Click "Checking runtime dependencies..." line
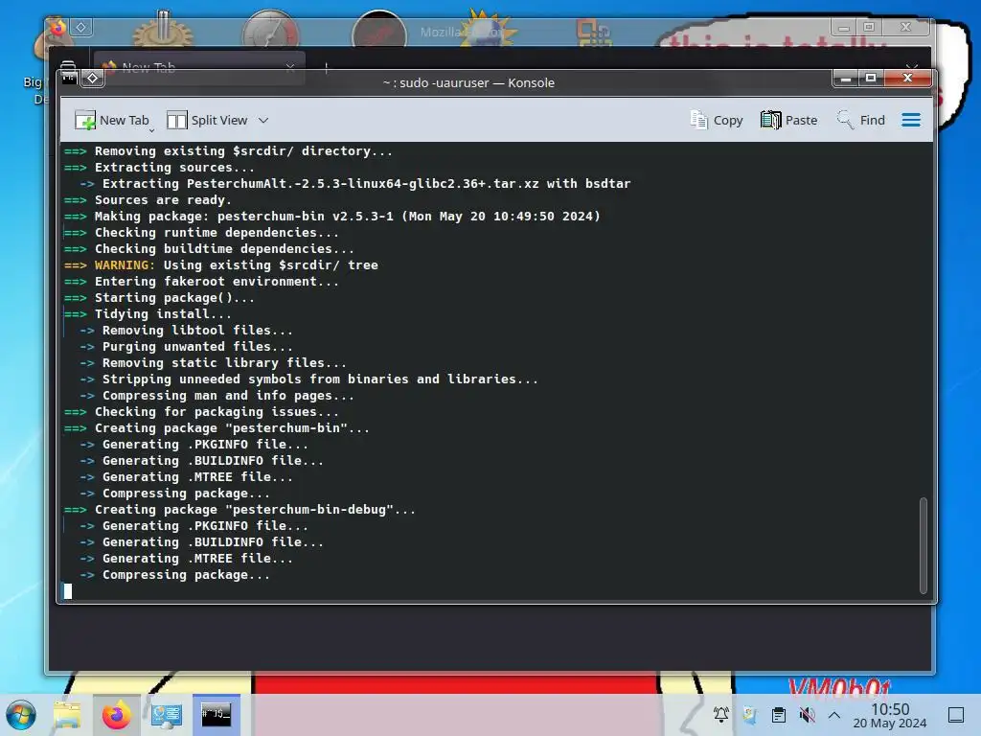 pyautogui.click(x=201, y=233)
